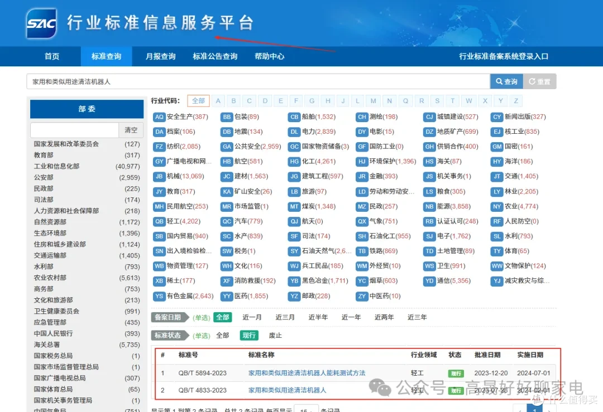Open the 标准公告查询 navigation tab
Viewport: 603px width, 412px height.
point(215,56)
